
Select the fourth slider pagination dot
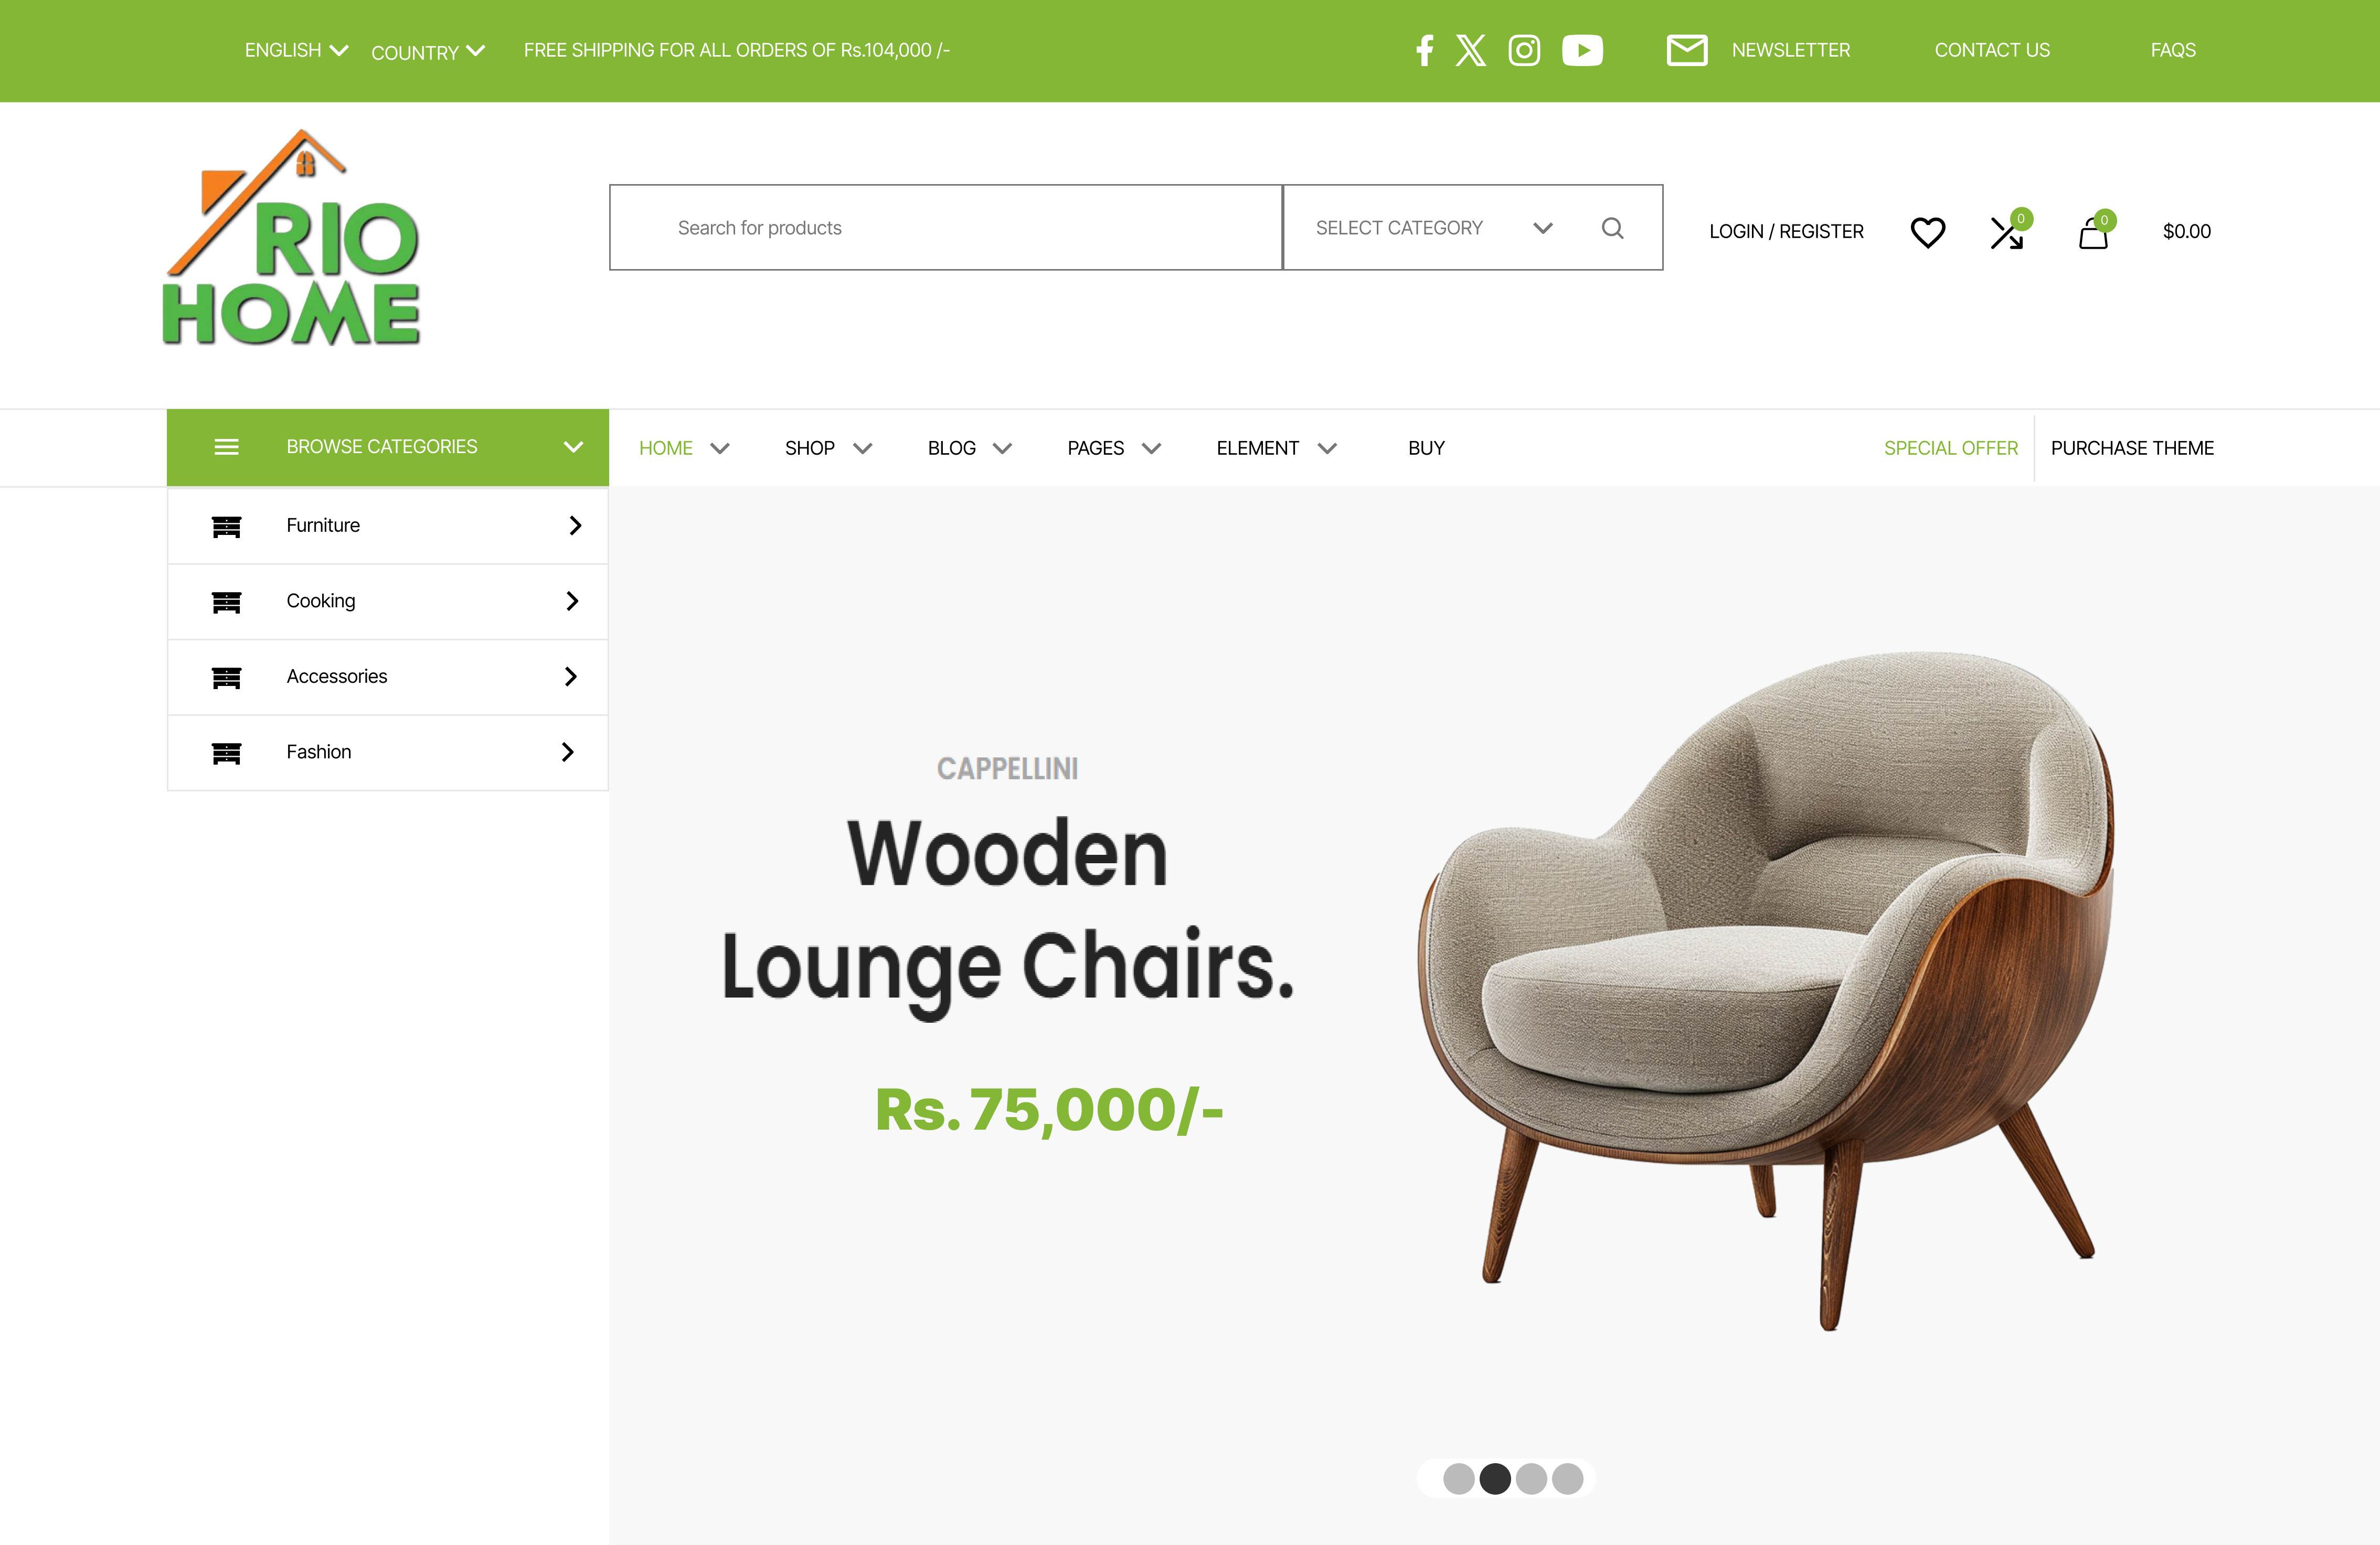coord(1567,1478)
